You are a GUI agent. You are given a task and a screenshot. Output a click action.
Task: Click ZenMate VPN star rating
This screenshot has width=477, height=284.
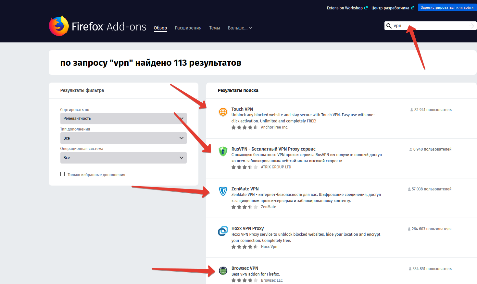tap(245, 207)
